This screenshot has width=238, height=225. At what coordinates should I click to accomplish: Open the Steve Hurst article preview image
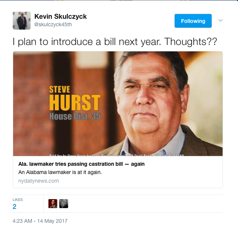pyautogui.click(x=118, y=104)
